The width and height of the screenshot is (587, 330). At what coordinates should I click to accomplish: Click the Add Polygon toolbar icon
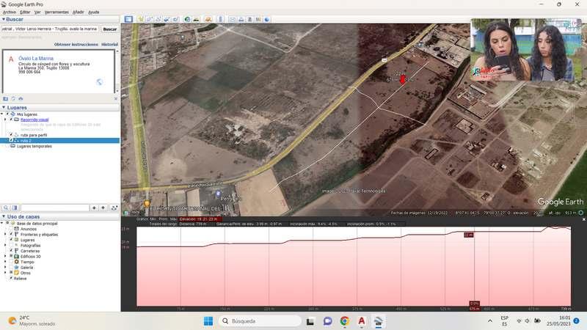click(150, 19)
